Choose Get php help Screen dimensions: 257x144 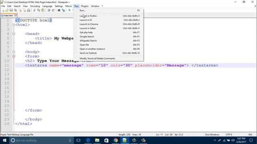108,32
